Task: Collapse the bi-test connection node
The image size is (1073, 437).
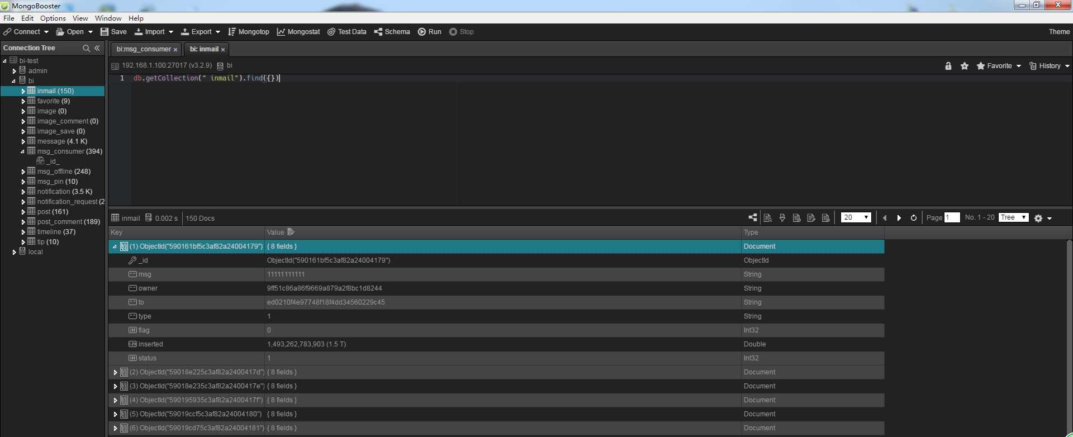Action: (5, 61)
